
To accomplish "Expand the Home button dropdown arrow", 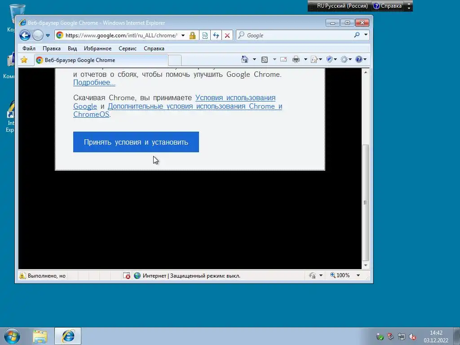I will [254, 60].
